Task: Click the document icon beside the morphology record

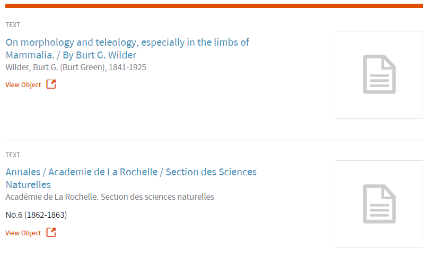Action: [379, 74]
